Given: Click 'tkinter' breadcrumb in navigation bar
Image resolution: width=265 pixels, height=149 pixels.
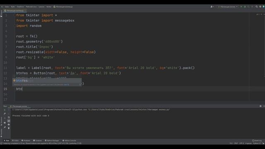Looking at the screenshot, I should click(49, 7).
